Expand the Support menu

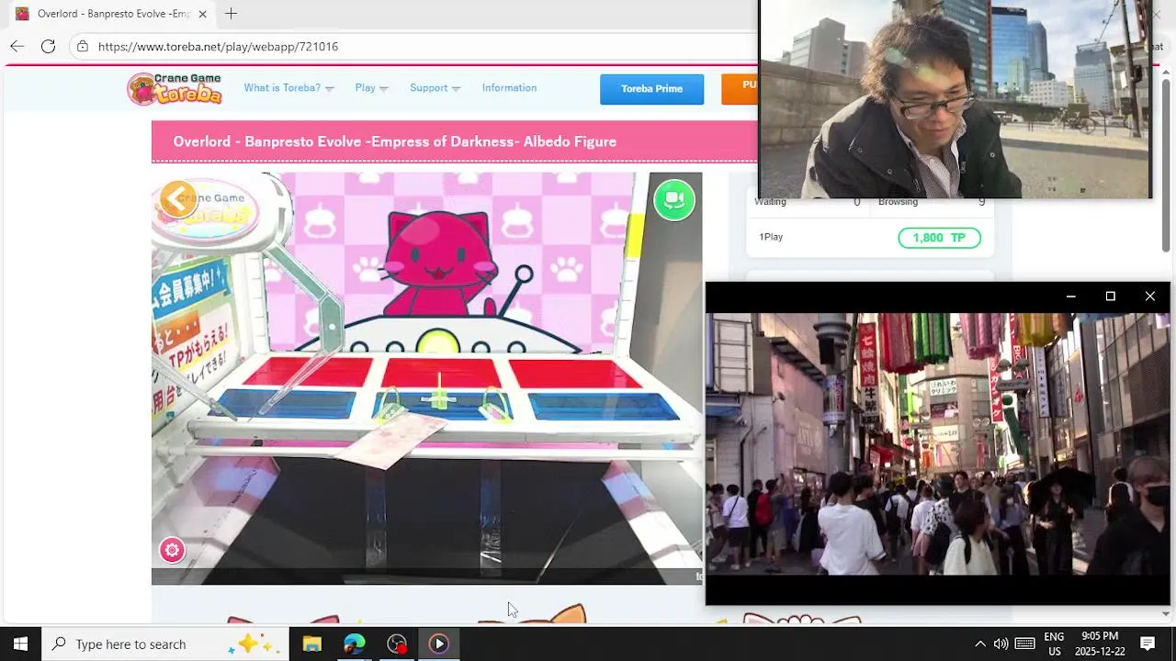pos(435,88)
